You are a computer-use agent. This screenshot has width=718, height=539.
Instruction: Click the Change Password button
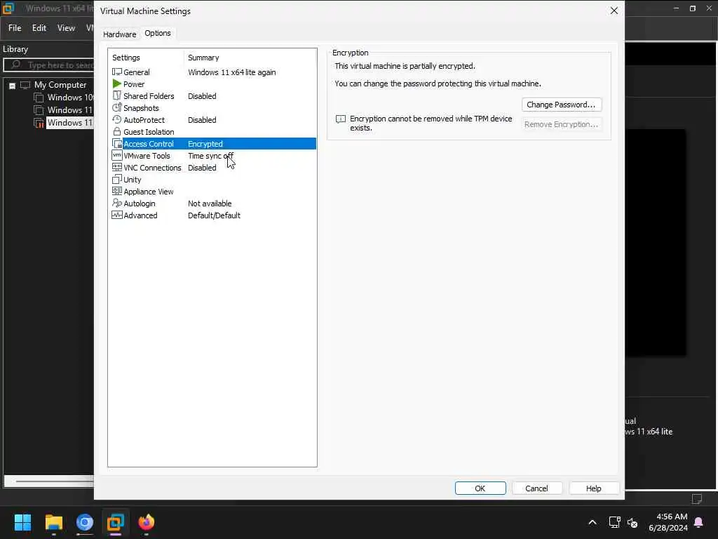(x=562, y=105)
